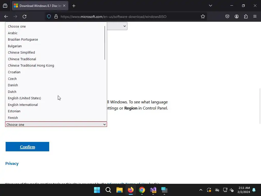
Task: Open the Firefox tab overview icon
Action: coord(5,6)
